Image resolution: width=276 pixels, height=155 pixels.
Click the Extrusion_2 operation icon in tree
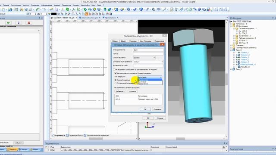pos(239,55)
